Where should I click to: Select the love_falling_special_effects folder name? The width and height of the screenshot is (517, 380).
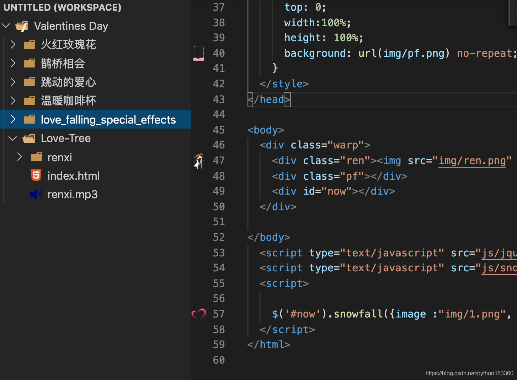click(x=108, y=120)
